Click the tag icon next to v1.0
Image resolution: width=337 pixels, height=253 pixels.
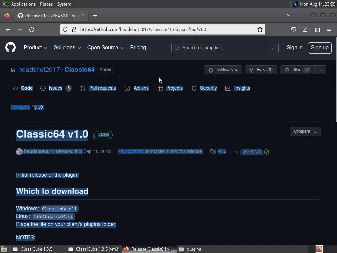click(x=212, y=152)
